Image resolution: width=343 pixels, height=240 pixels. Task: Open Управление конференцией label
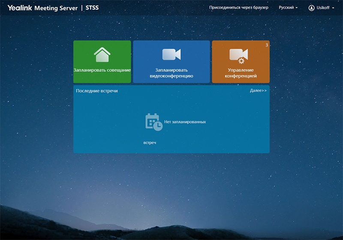tap(241, 73)
